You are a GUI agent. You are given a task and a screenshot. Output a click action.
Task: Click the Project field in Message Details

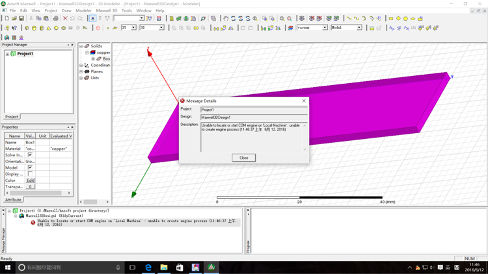(x=254, y=110)
